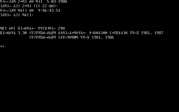The width and height of the screenshot is (179, 112).
Task: Click 1981 on the indented copyright line
Action: click(96, 37)
